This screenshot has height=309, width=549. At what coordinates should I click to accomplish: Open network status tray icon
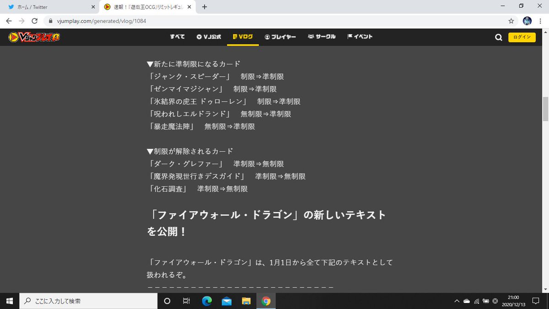click(x=476, y=301)
